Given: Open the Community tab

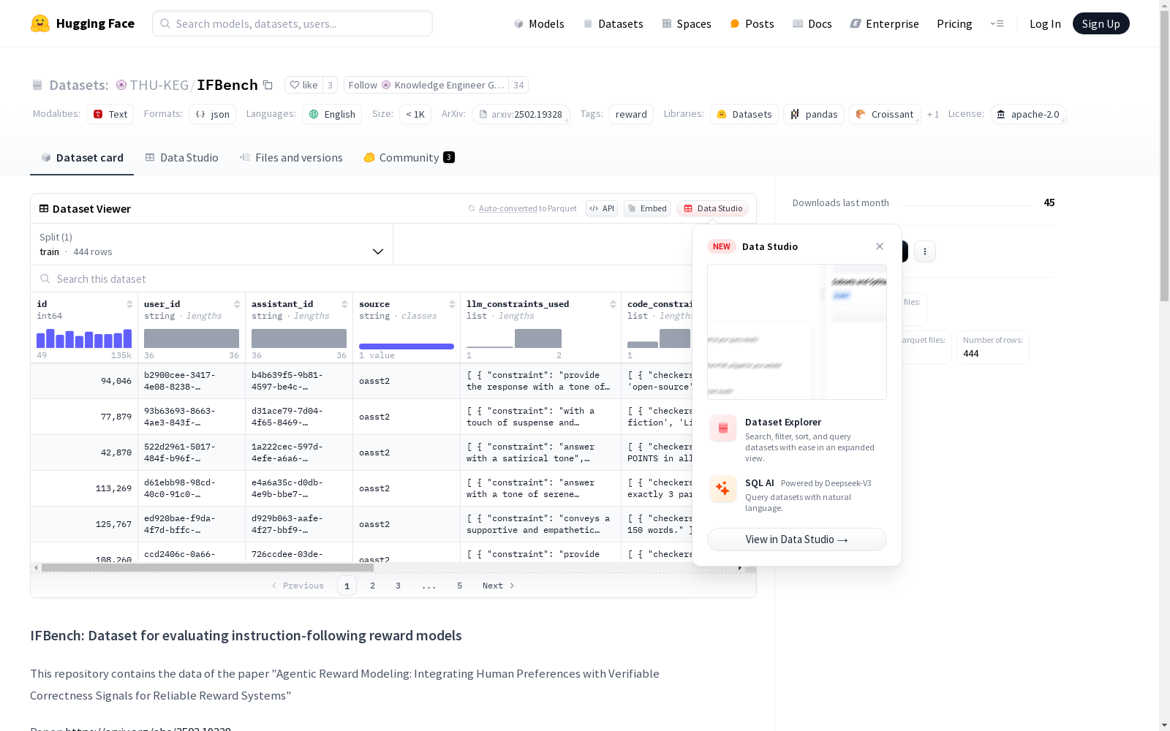Looking at the screenshot, I should [409, 158].
